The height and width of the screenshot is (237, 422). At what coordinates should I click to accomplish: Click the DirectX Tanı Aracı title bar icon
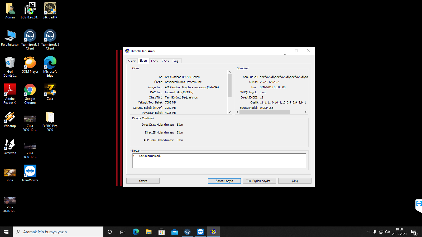[x=127, y=51]
